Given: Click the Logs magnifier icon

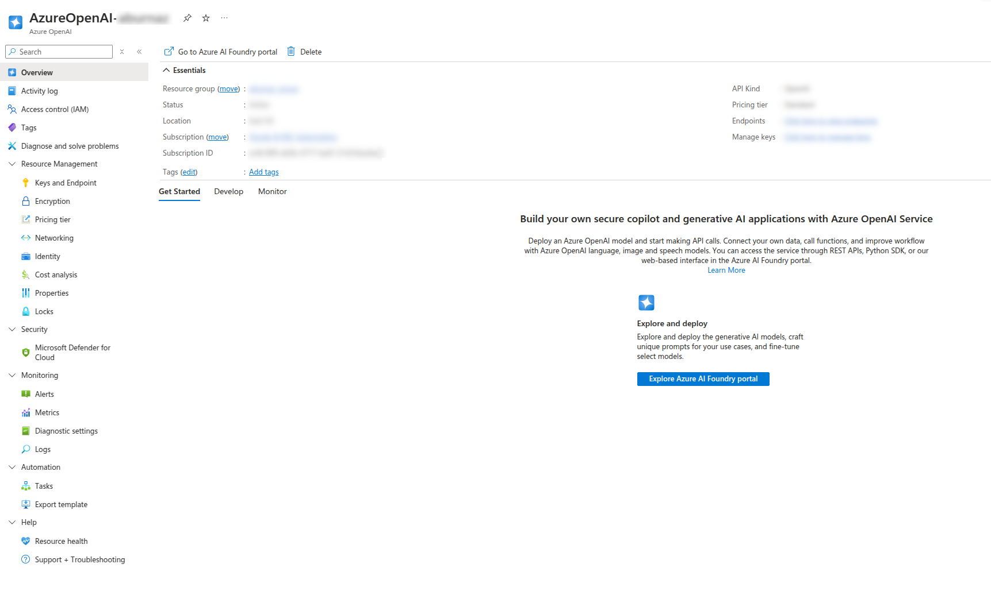Looking at the screenshot, I should tap(26, 449).
